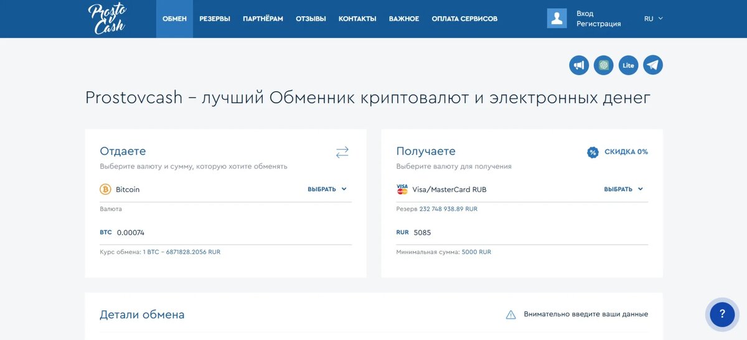The image size is (747, 340).
Task: Click the Внимательно введите ваши данные notice
Action: [x=586, y=315]
